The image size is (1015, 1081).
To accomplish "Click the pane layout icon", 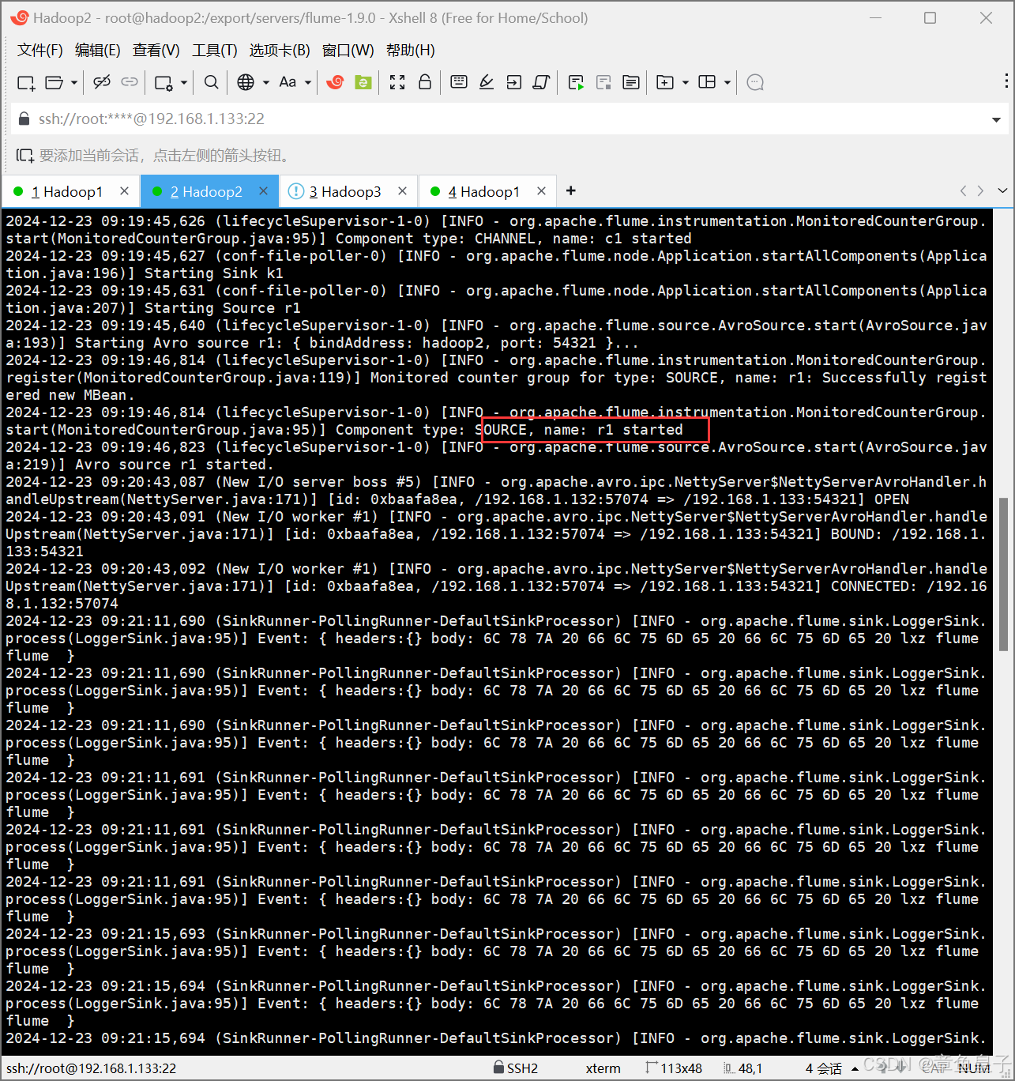I will coord(708,82).
